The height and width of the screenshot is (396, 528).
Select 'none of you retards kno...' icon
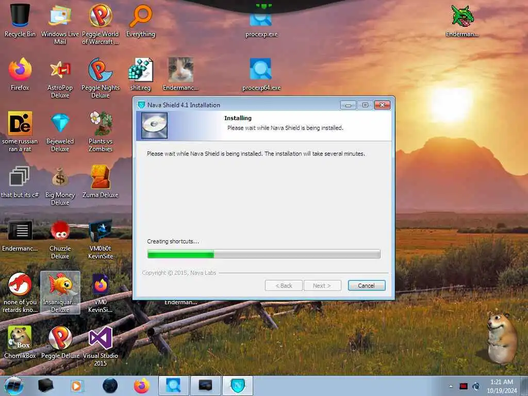click(20, 292)
